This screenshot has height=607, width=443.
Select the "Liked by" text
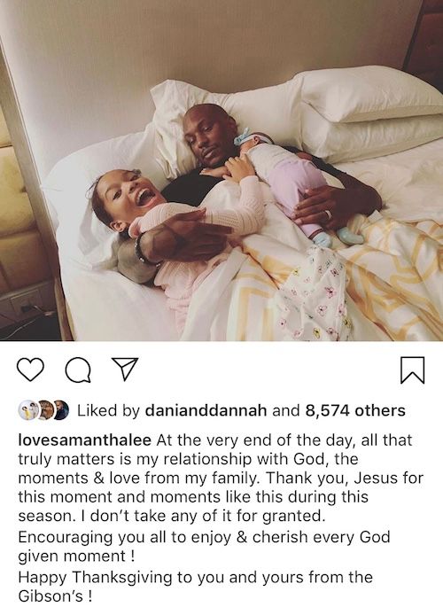[x=108, y=411]
